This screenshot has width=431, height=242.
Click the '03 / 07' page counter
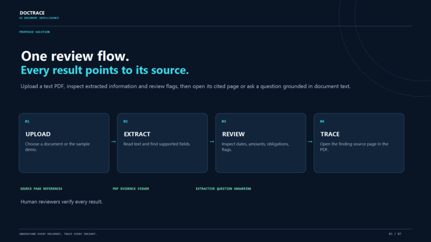pos(395,234)
